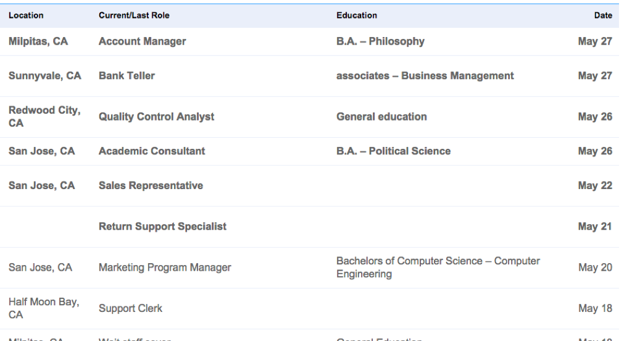Image resolution: width=632 pixels, height=341 pixels.
Task: Click the B.A. – Philosophy education cell
Action: [380, 42]
